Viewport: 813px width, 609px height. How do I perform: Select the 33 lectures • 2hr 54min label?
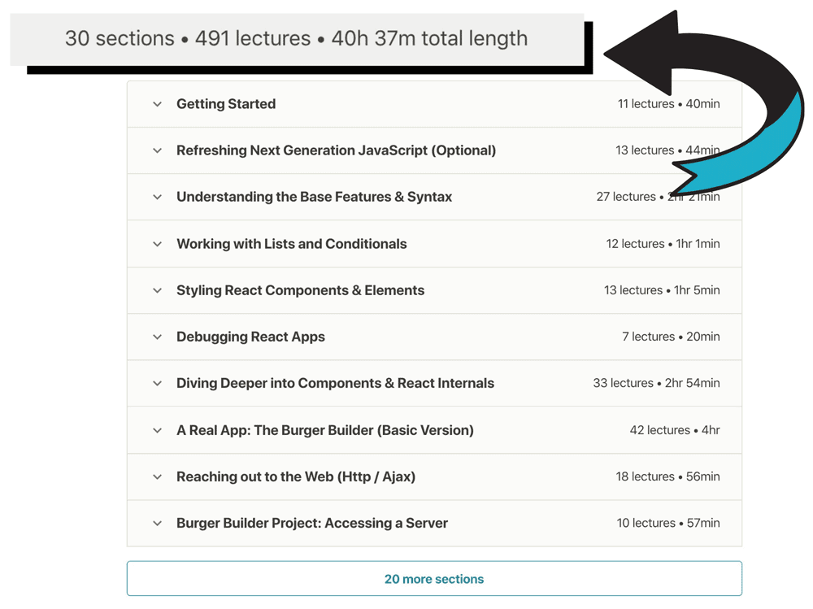click(656, 383)
